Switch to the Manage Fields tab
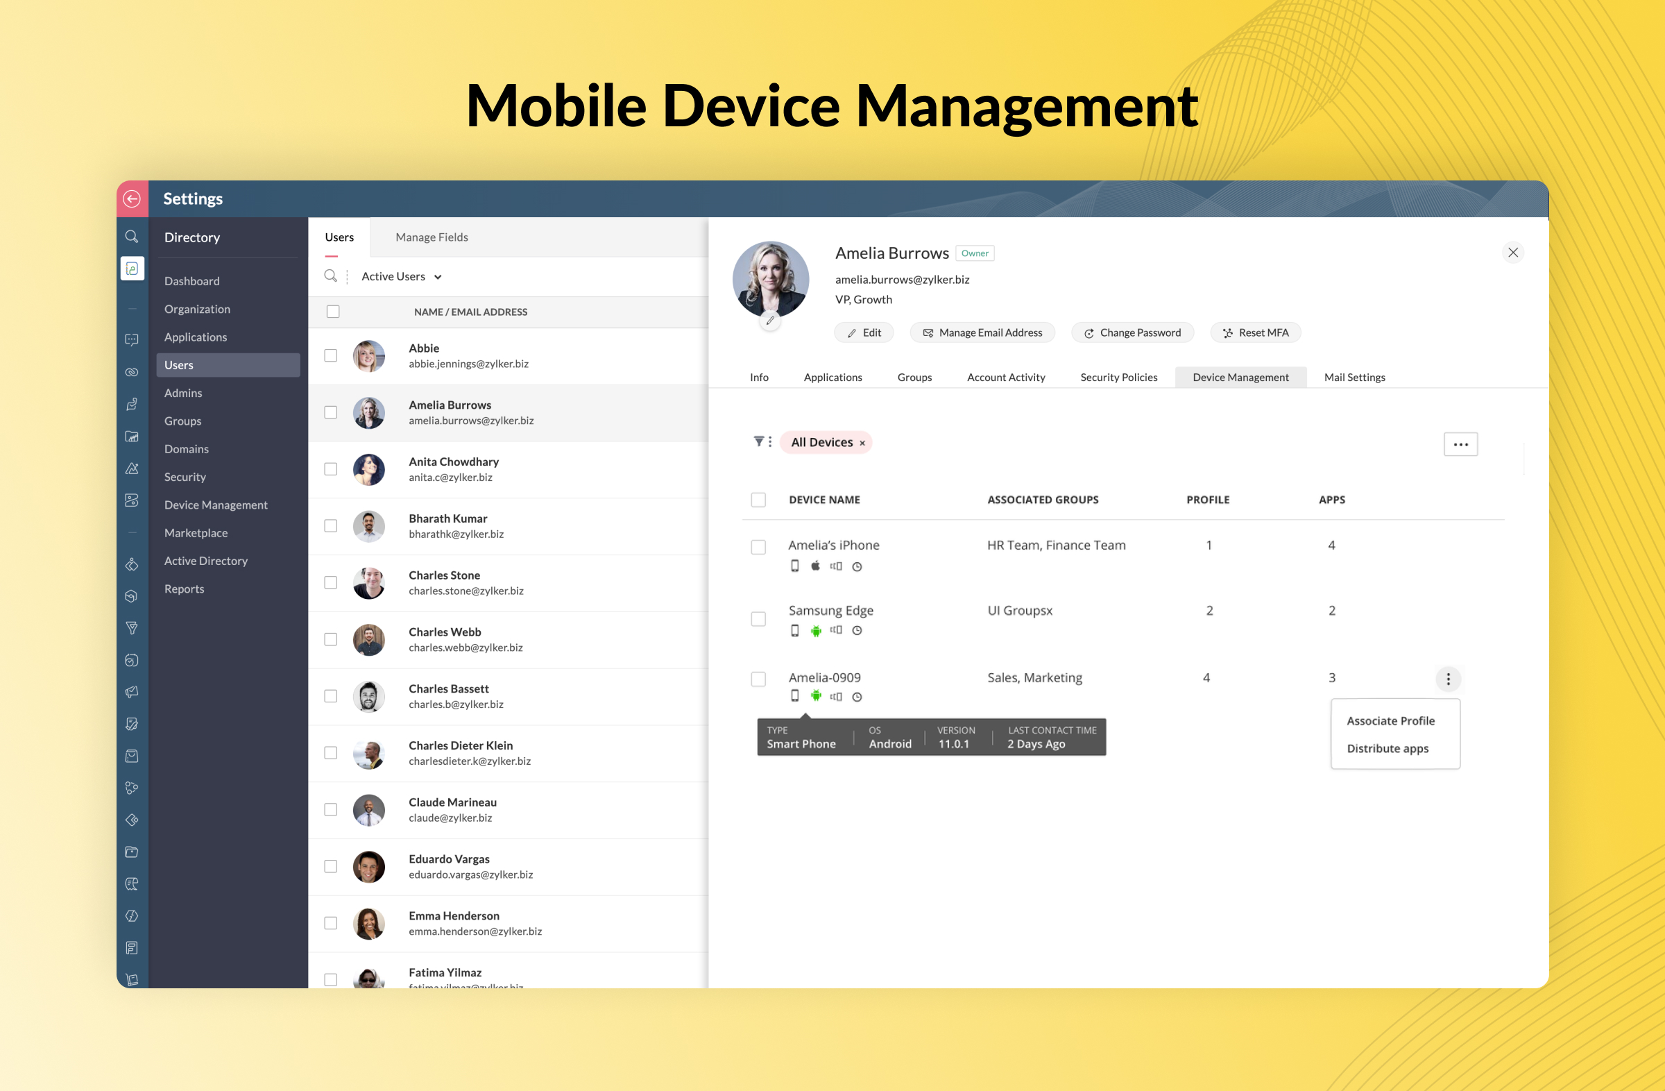This screenshot has height=1091, width=1665. (432, 237)
